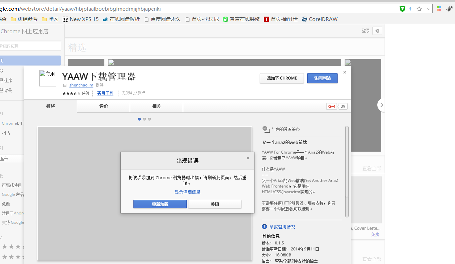Image resolution: width=455 pixels, height=264 pixels.
Task: Click the browser address bar URL
Action: click(x=80, y=9)
